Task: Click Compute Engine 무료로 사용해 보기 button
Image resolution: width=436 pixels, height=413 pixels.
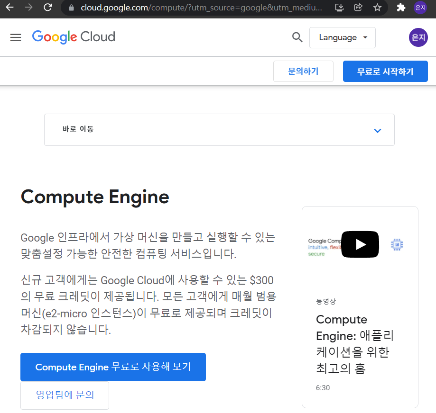Action: 113,367
